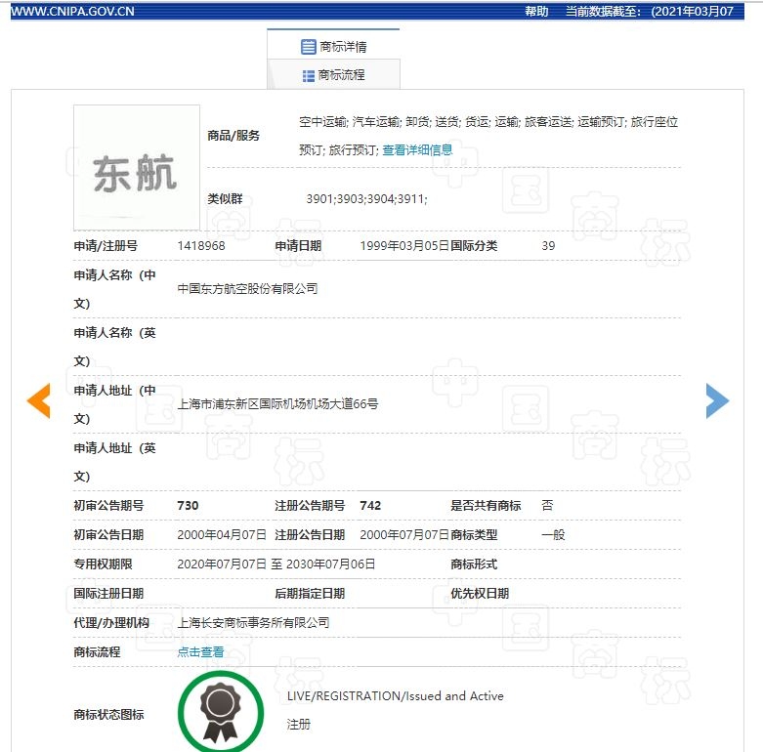763x752 pixels.
Task: Select international class value 39
Action: [548, 246]
